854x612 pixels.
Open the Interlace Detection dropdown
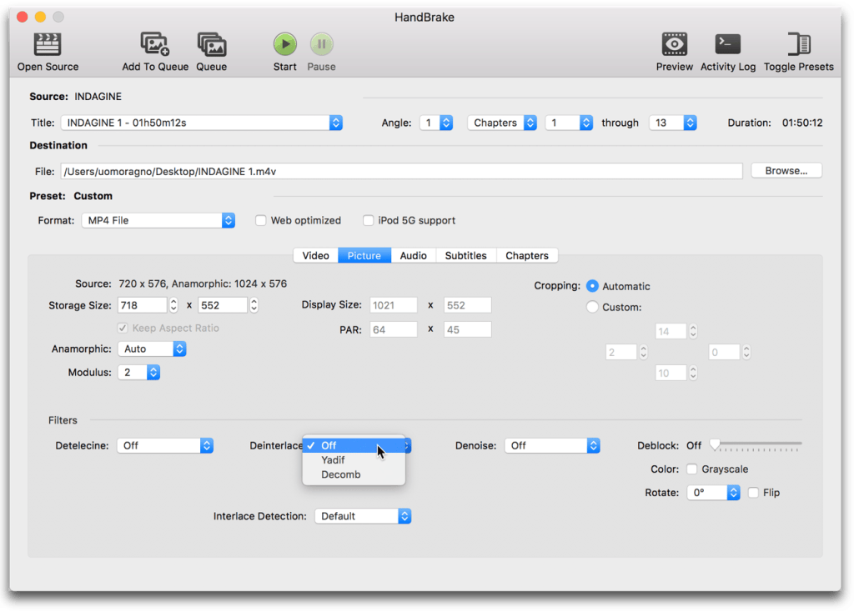(363, 516)
